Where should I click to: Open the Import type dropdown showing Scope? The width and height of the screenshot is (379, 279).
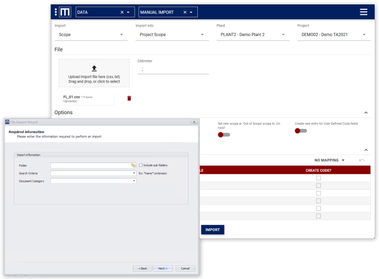click(x=92, y=35)
